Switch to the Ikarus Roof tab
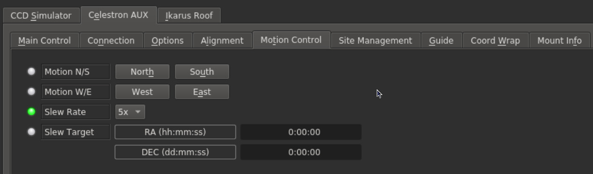The height and width of the screenshot is (174, 593). point(189,15)
